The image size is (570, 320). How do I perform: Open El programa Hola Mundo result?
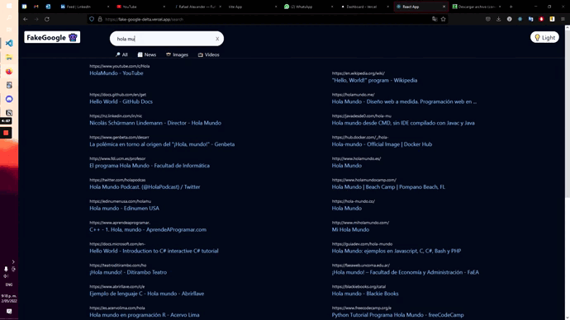pos(150,166)
